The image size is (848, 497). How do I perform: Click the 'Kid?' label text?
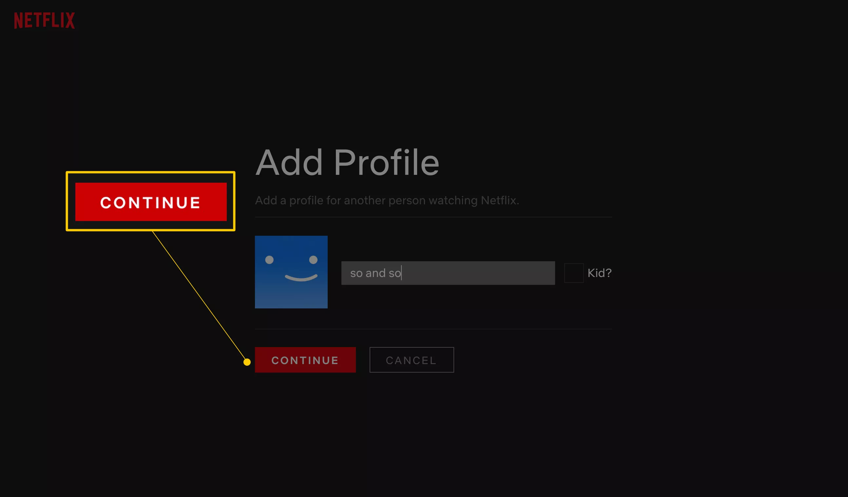599,273
